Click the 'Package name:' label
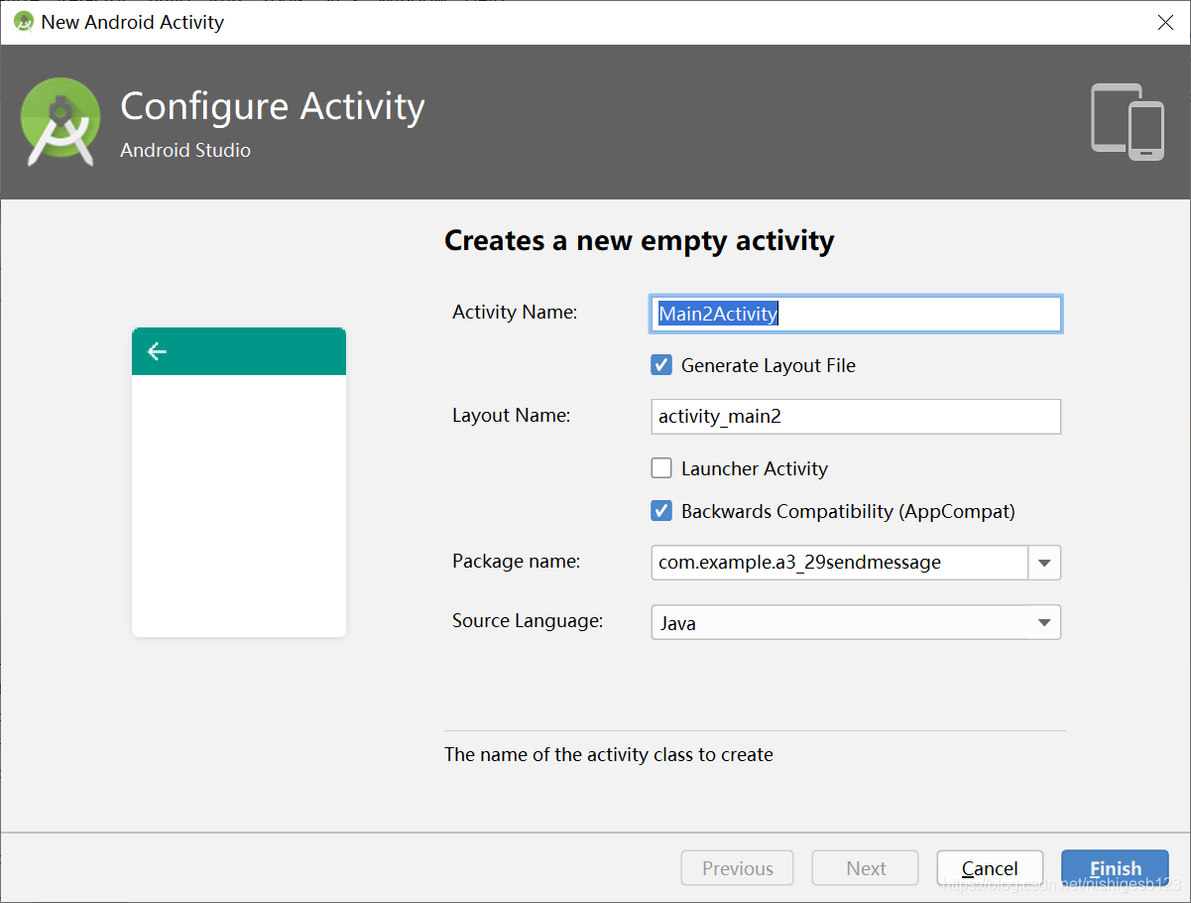 [517, 561]
